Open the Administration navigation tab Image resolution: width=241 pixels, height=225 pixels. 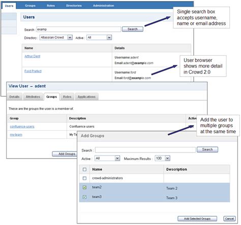coord(103,6)
